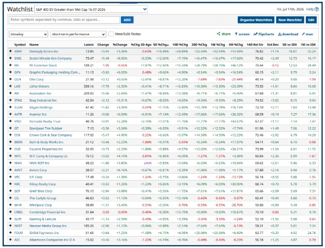Sort by 20D %Chg column header
Image resolution: width=325 pixels, height=248 pixels.
[x=199, y=45]
